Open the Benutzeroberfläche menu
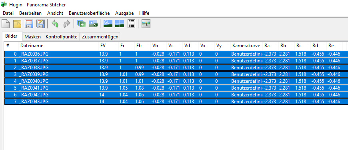The width and height of the screenshot is (348, 150). [89, 13]
